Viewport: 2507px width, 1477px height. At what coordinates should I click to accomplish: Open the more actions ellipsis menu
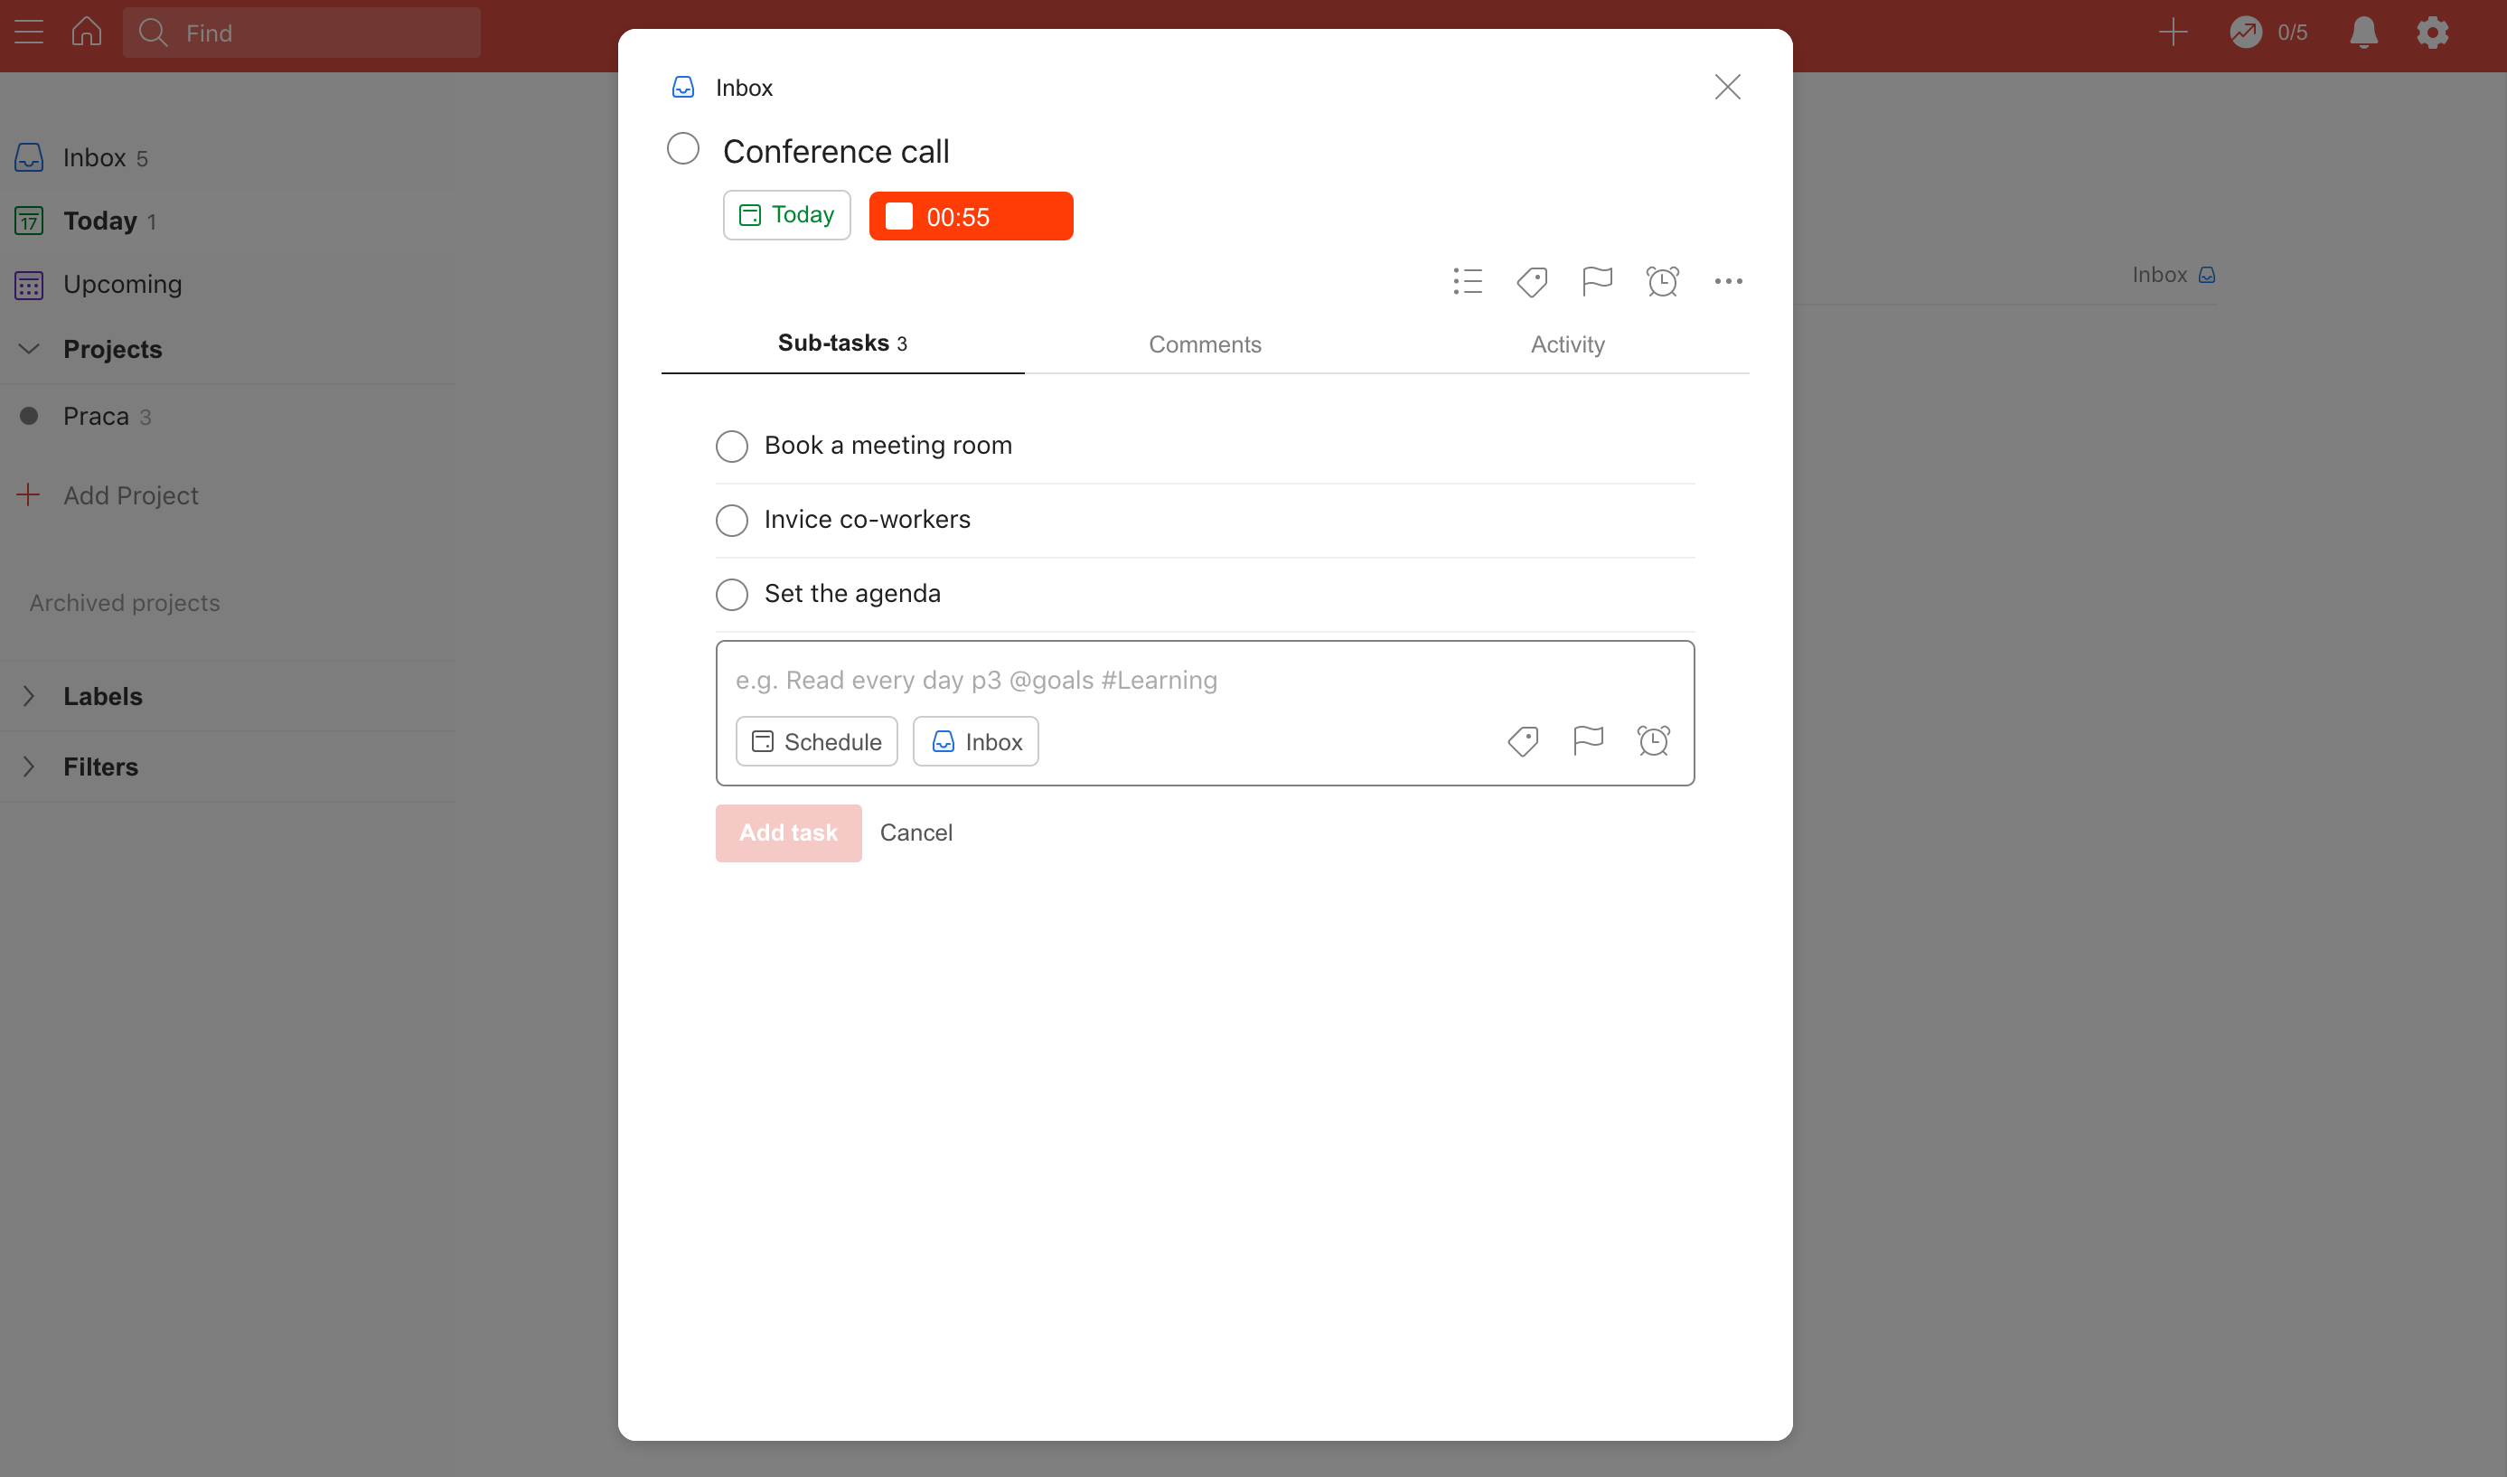coord(1728,282)
